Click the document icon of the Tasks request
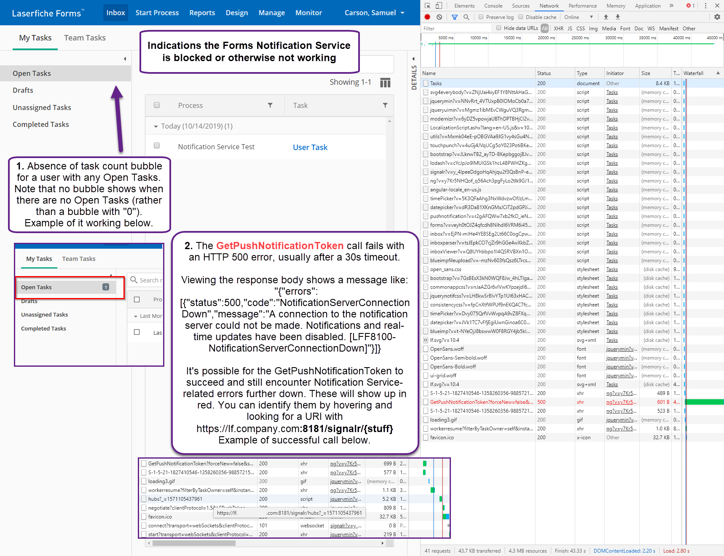The image size is (724, 556). (x=426, y=83)
